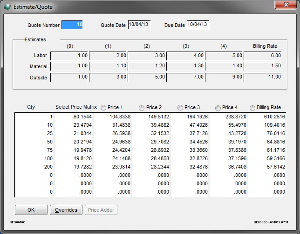
Task: Click the Due Date field
Action: tap(198, 25)
